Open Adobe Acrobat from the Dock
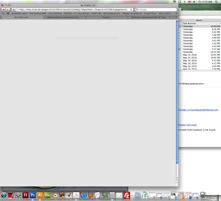221x201 pixels. click(x=76, y=195)
